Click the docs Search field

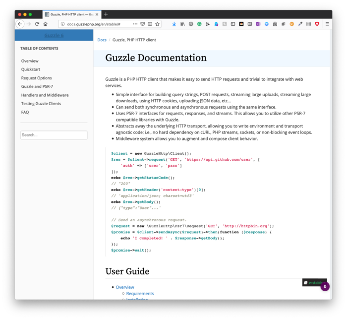pos(54,135)
